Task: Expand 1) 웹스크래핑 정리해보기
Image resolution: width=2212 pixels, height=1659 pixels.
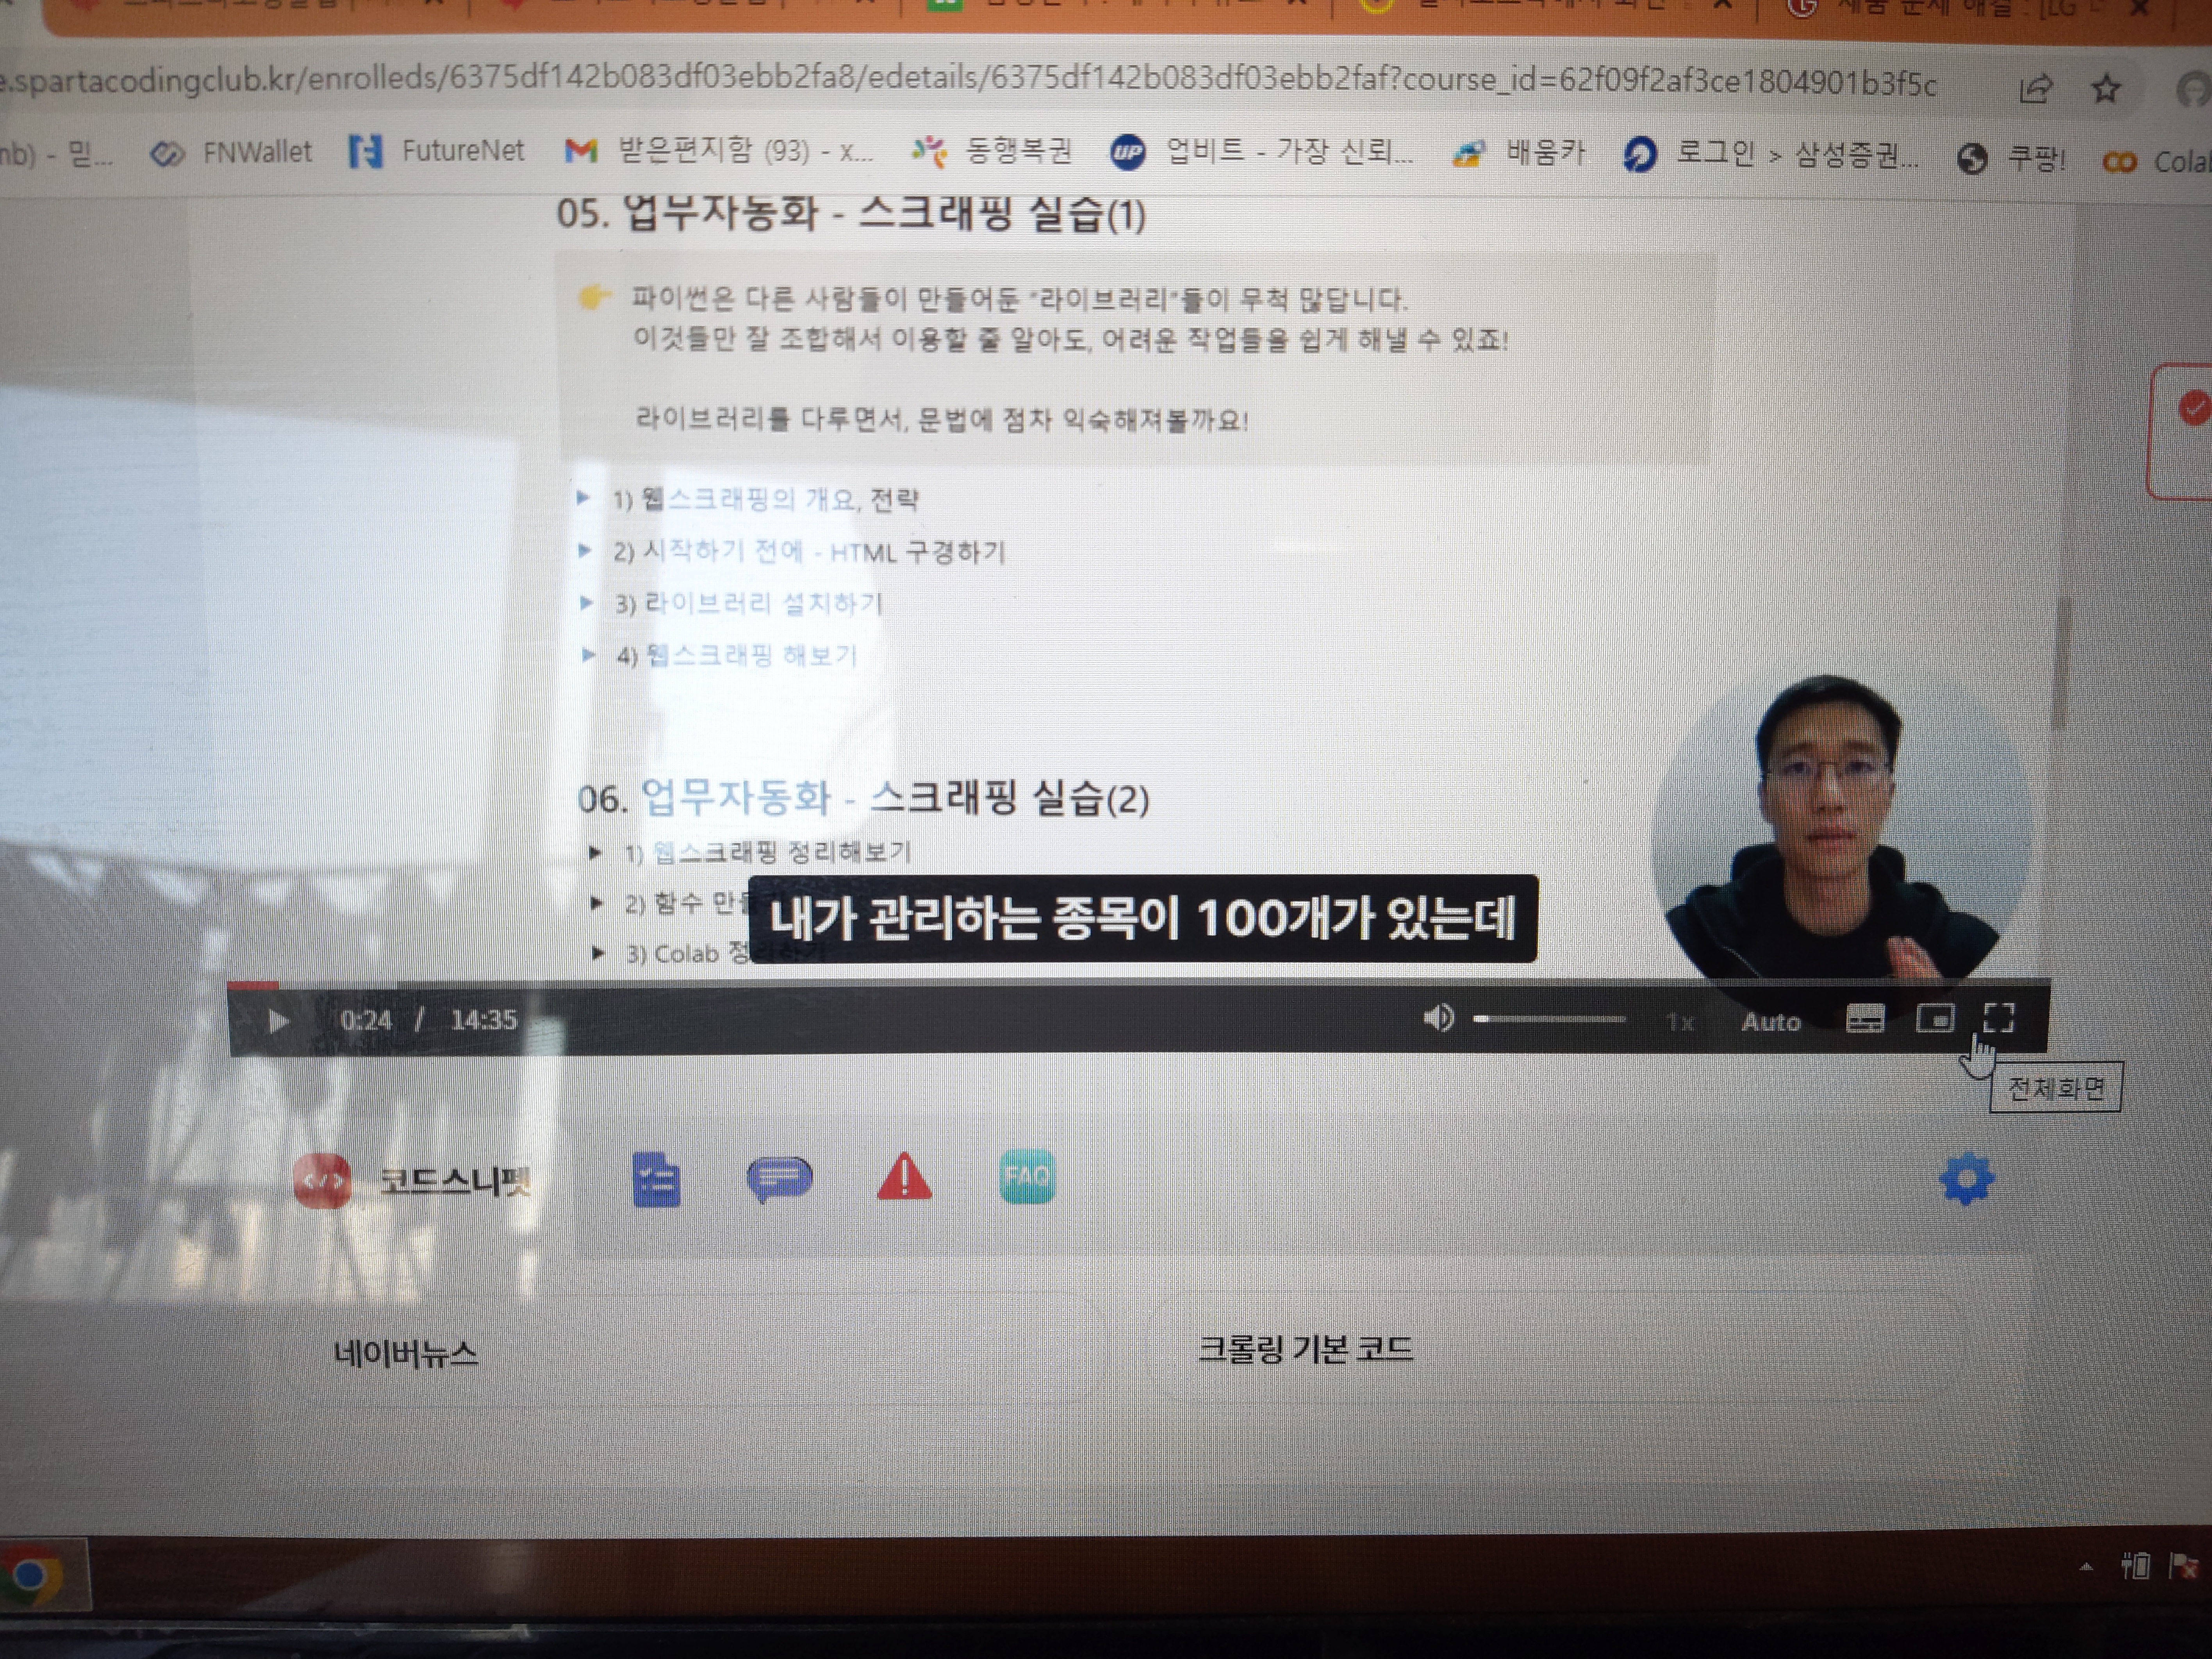Action: pyautogui.click(x=768, y=852)
